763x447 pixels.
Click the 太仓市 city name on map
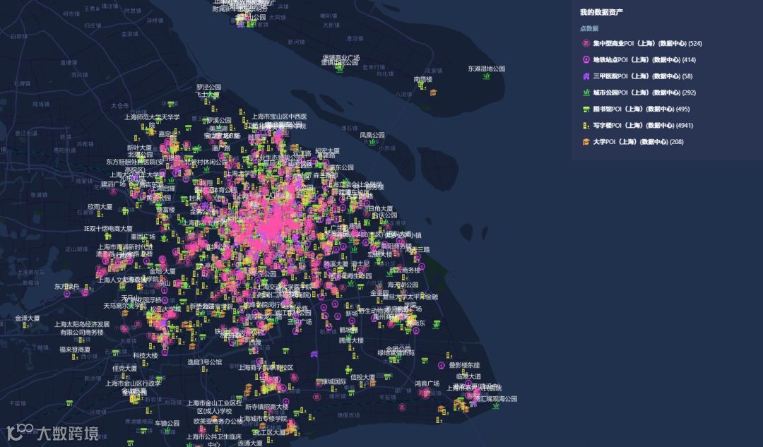point(119,105)
